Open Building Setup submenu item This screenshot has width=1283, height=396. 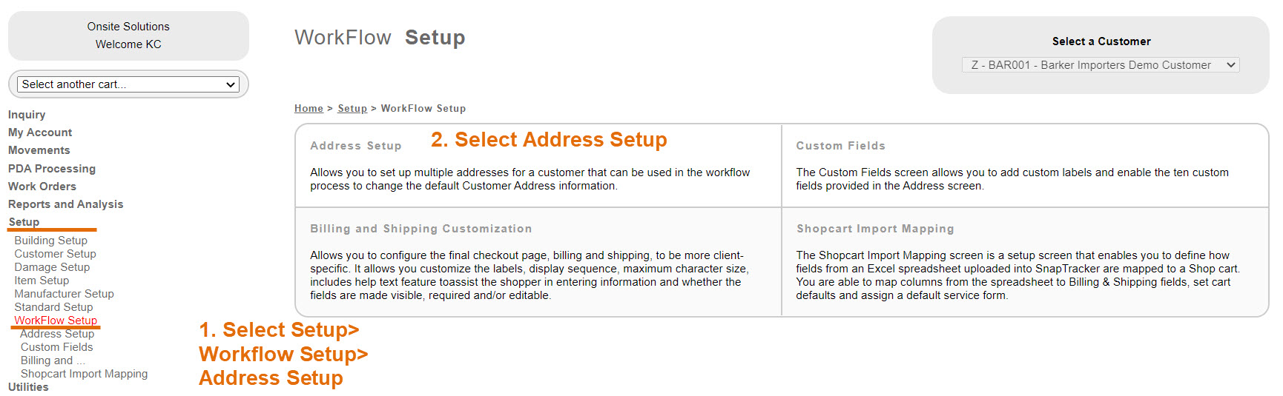[50, 241]
